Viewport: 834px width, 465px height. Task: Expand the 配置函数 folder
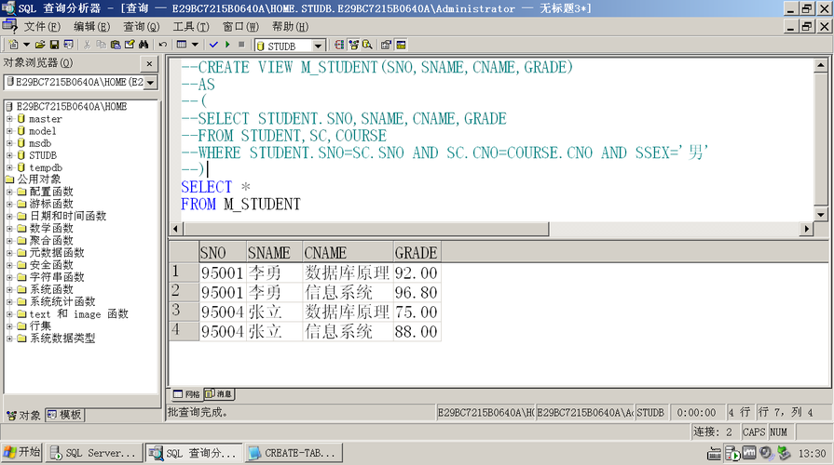point(9,192)
